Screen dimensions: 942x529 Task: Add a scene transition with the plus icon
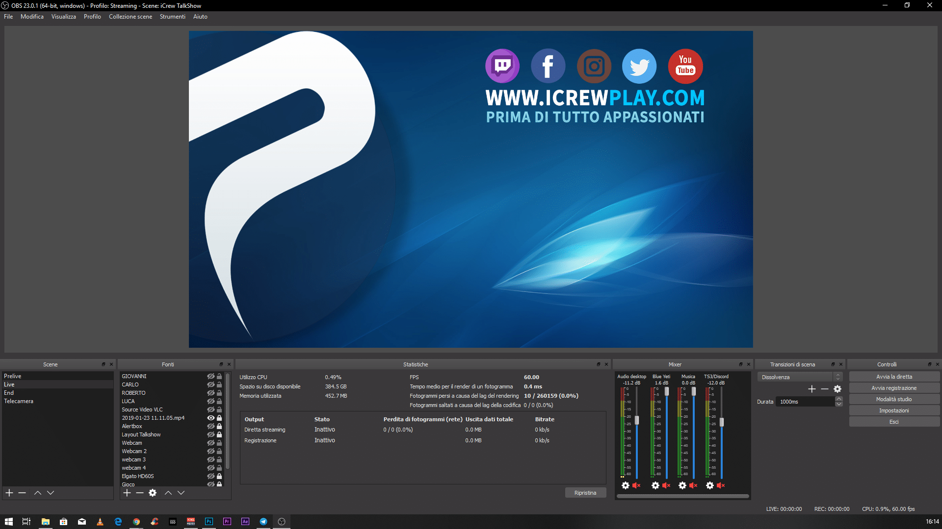(x=812, y=389)
